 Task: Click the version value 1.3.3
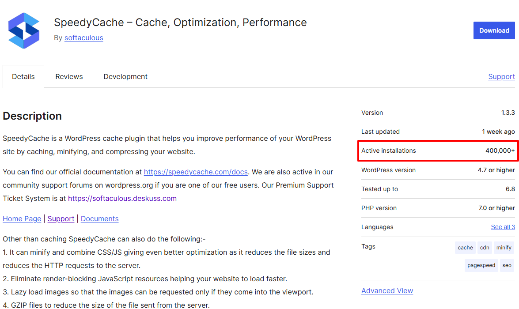[x=508, y=113]
